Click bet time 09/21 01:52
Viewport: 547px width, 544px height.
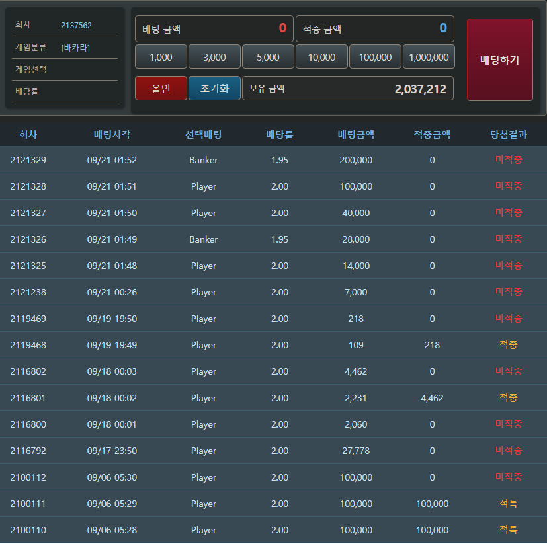[x=112, y=160]
